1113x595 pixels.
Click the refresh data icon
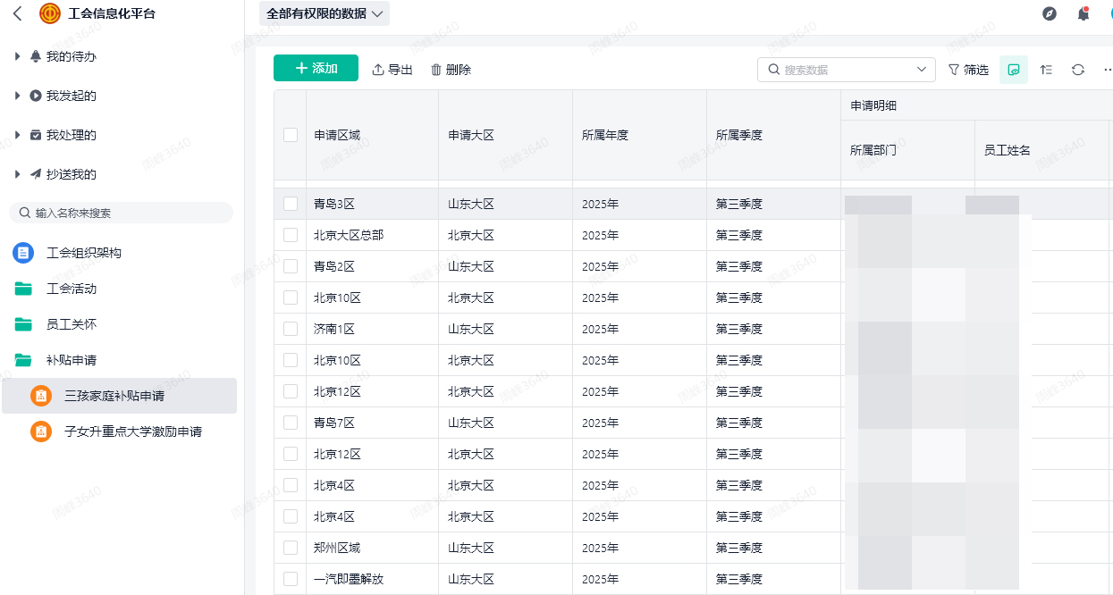[1078, 70]
